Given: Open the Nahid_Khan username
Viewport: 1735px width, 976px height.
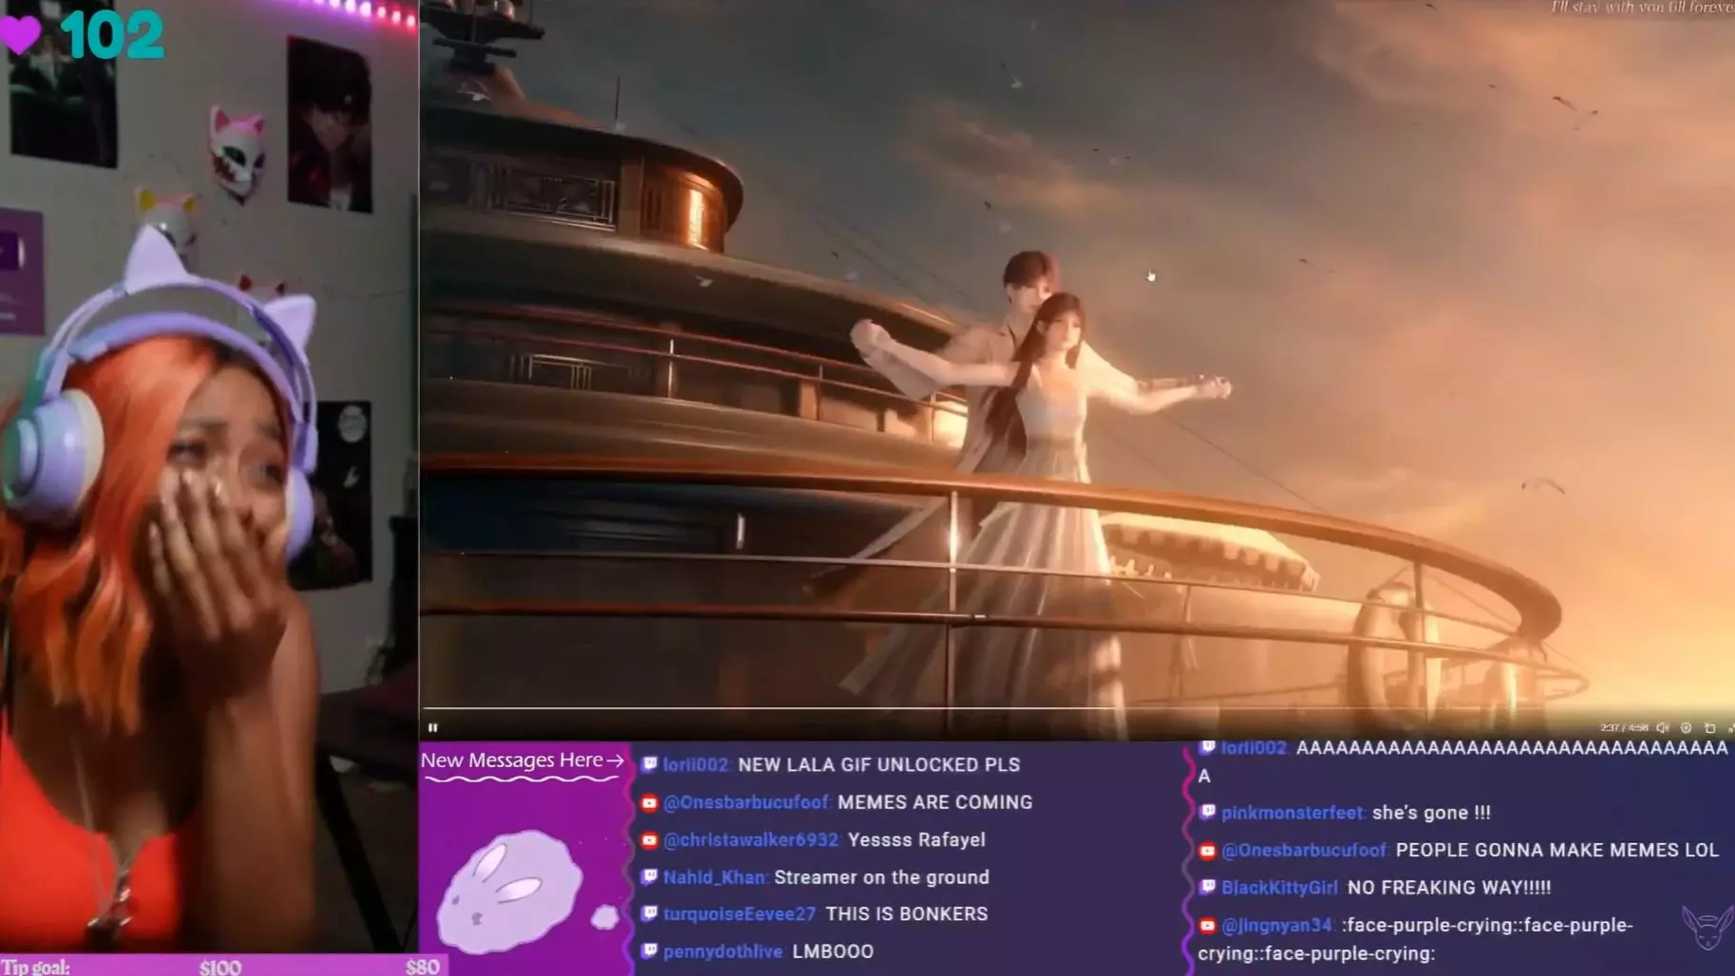Looking at the screenshot, I should (714, 877).
